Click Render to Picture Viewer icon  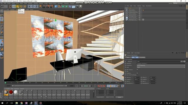48,6
